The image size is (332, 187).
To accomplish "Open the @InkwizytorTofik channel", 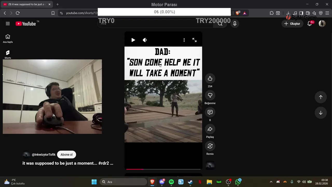I will pyautogui.click(x=44, y=155).
